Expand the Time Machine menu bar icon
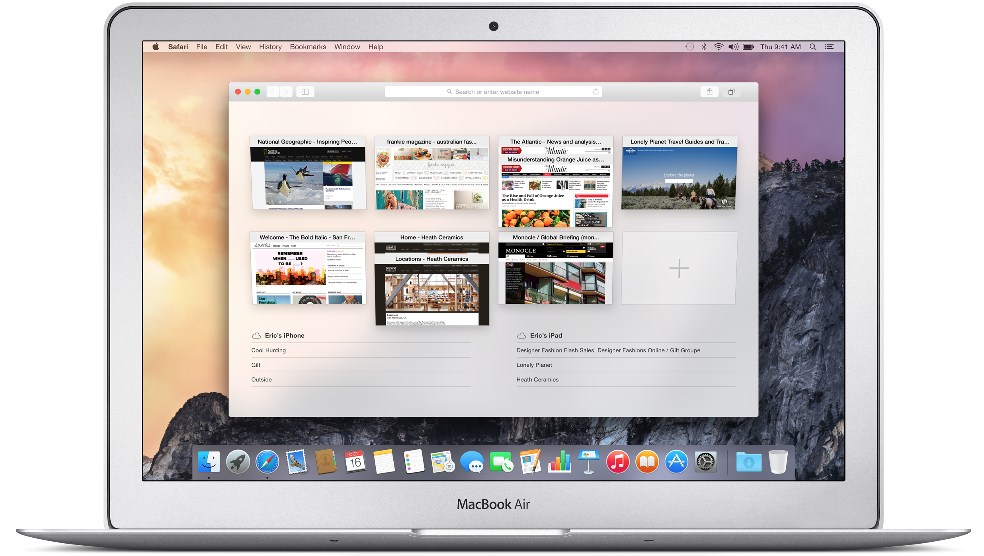The image size is (984, 556). pos(690,47)
